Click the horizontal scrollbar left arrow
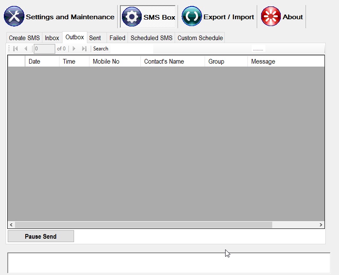 [11, 225]
